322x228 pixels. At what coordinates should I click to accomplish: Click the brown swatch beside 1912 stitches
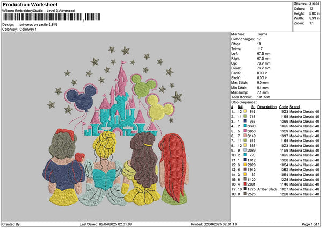pyautogui.click(x=245, y=169)
